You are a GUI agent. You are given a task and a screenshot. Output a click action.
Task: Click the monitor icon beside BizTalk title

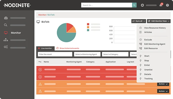[x=38, y=22]
